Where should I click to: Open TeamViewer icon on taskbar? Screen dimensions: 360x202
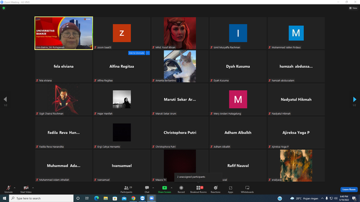tap(142, 198)
